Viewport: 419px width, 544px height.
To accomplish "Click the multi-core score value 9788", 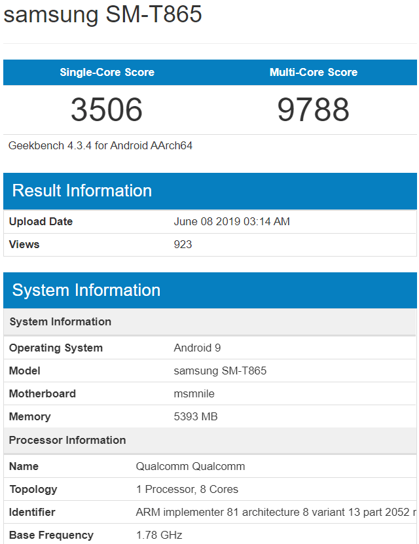I will point(313,109).
